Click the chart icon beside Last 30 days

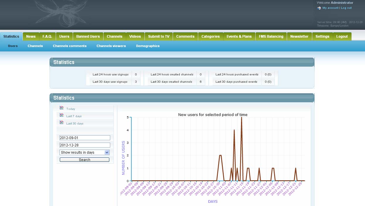click(62, 122)
